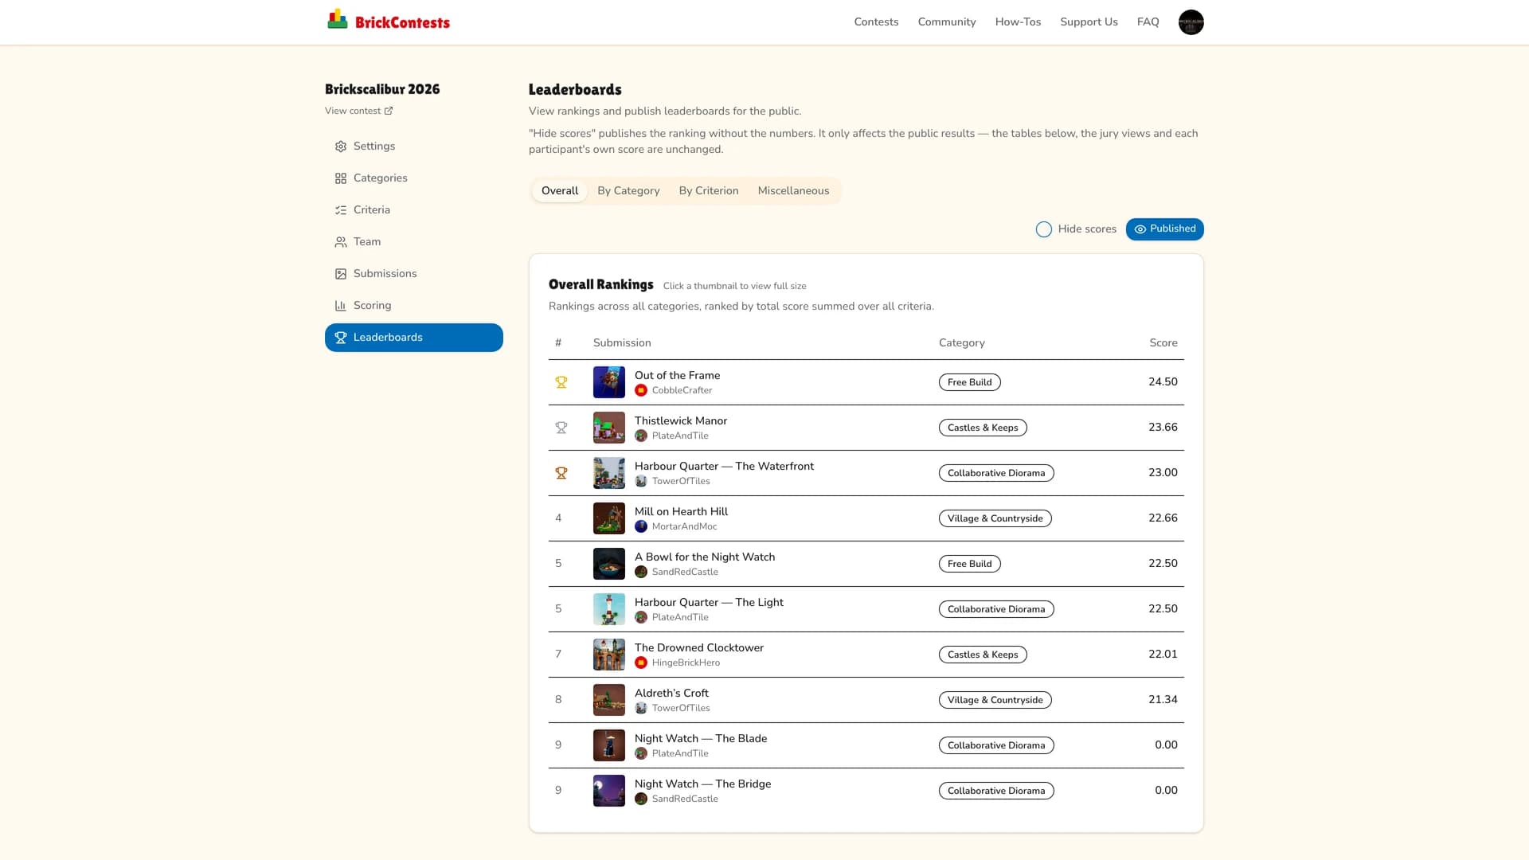The image size is (1529, 860).
Task: Switch to the Miscellaneous tab
Action: (x=793, y=191)
